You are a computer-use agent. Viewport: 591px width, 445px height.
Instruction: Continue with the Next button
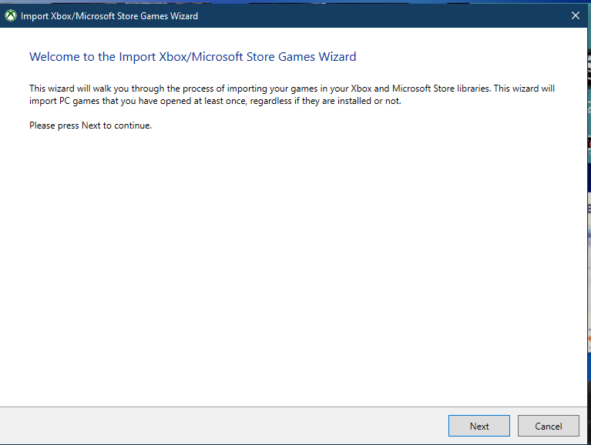(x=479, y=426)
